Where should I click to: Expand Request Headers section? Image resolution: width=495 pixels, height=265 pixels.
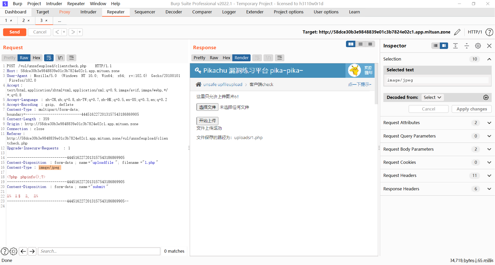click(x=489, y=176)
